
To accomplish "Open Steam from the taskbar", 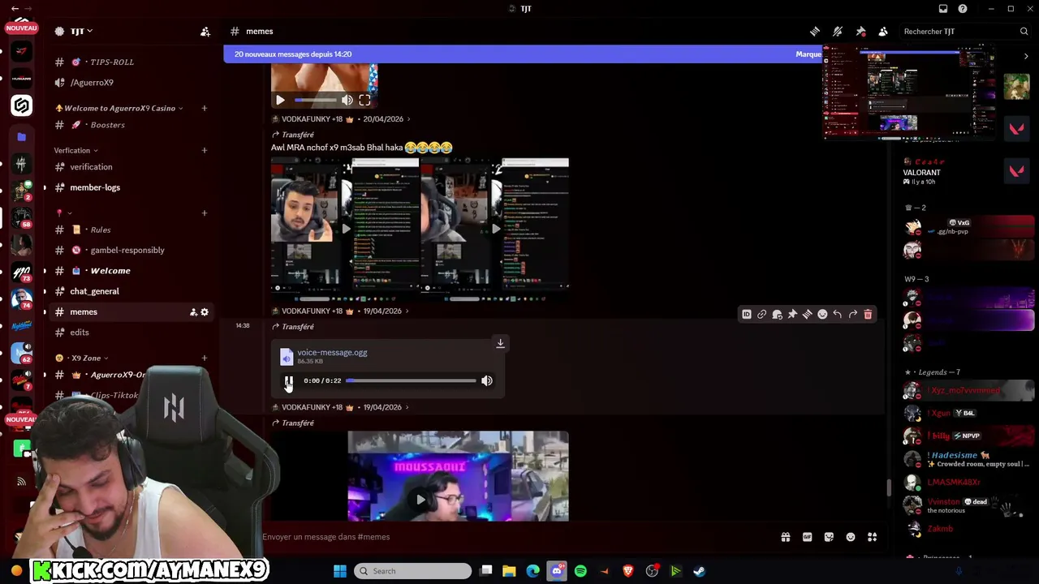I will (x=699, y=571).
